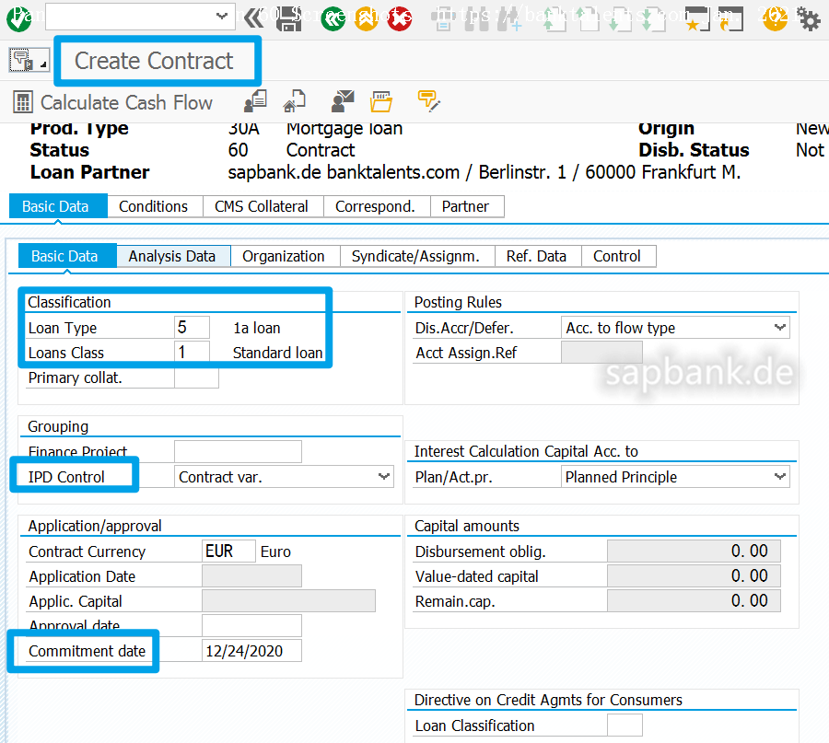
Task: Click the Commitment date field showing 12/24/2020
Action: pos(251,651)
